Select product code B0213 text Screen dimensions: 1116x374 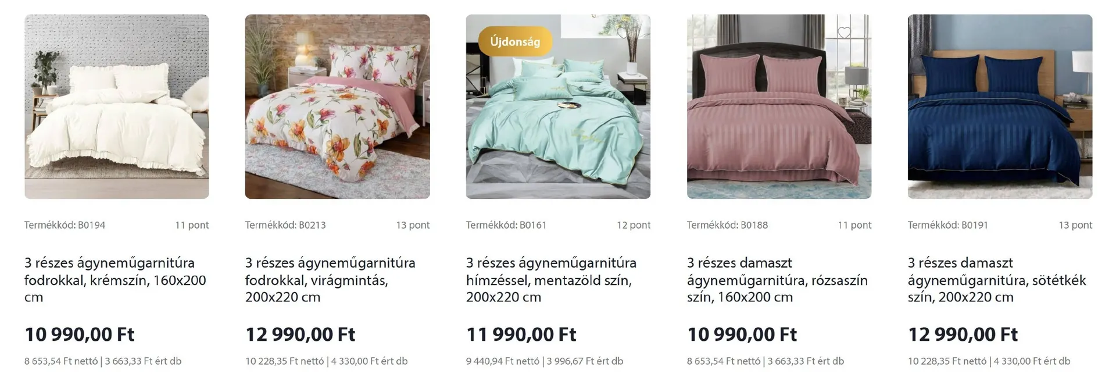point(285,225)
